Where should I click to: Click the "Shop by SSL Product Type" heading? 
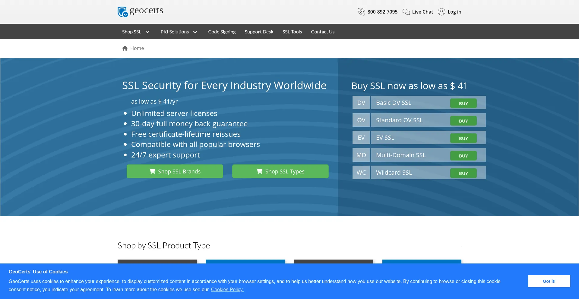[164, 246]
